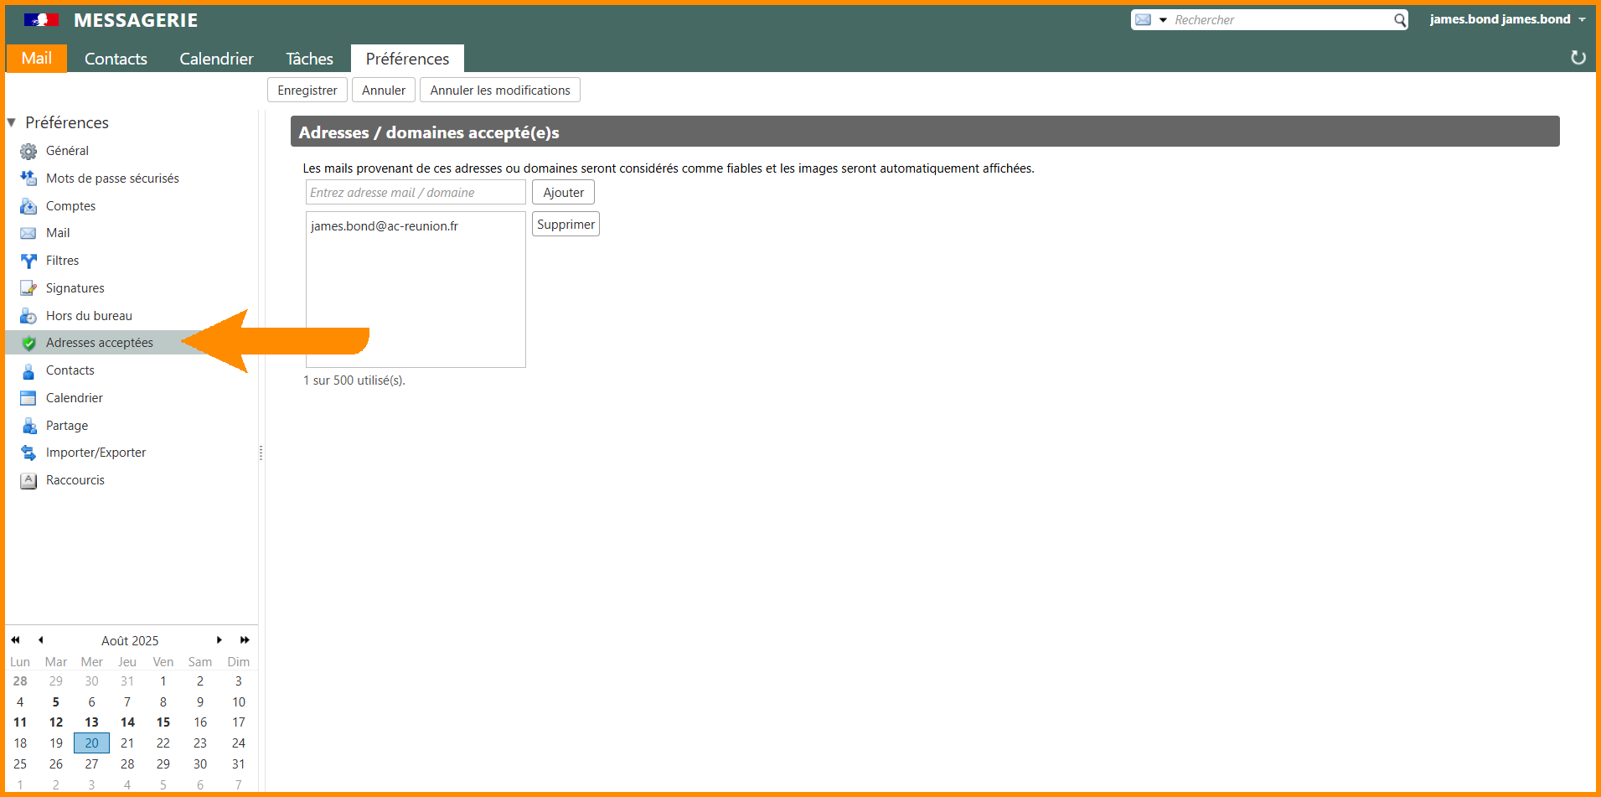Switch to the Tâches tab
The width and height of the screenshot is (1601, 797).
[x=309, y=59]
